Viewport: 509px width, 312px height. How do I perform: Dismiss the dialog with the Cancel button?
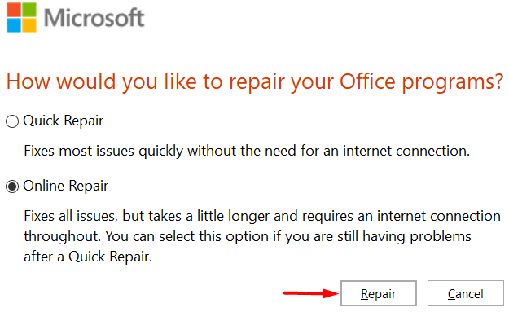click(466, 293)
